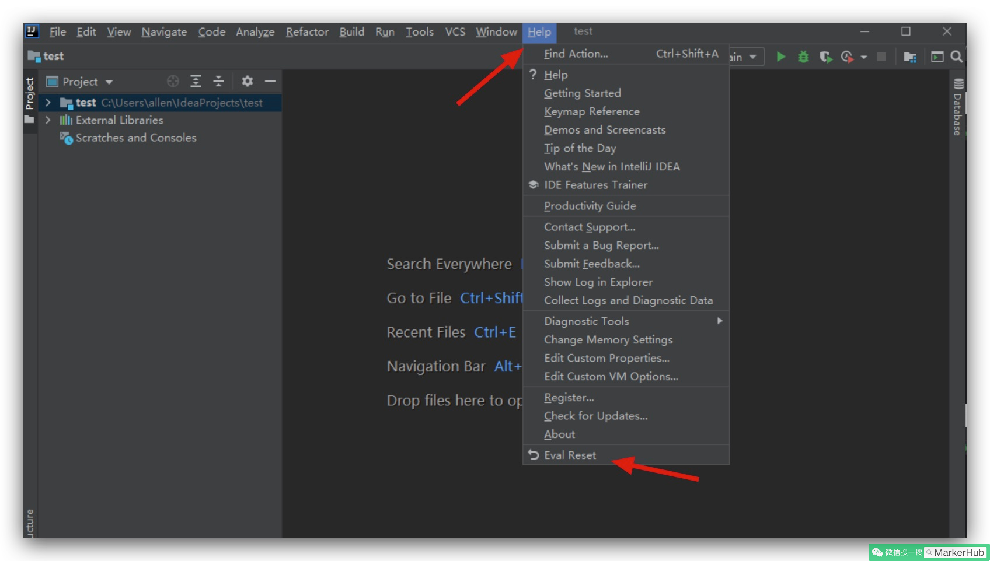Select Scratches and Consoles tree item
Screen dimensions: 990x561
click(x=135, y=138)
